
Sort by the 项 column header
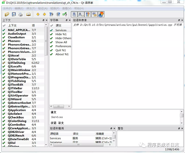(38, 25)
